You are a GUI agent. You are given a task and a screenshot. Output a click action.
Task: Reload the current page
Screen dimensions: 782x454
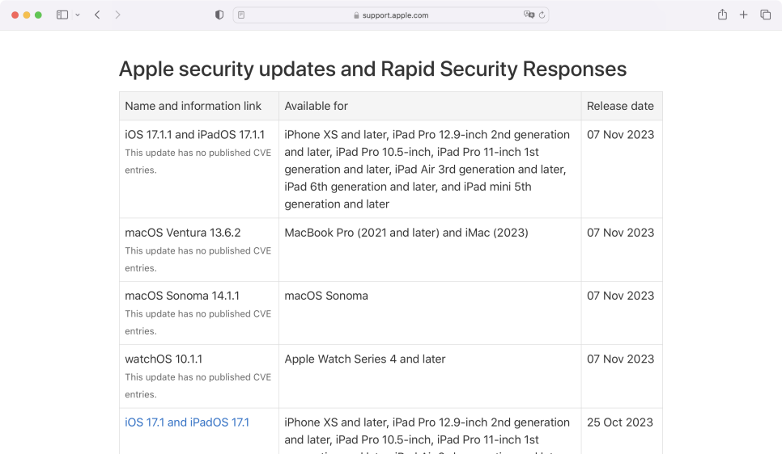(x=542, y=15)
